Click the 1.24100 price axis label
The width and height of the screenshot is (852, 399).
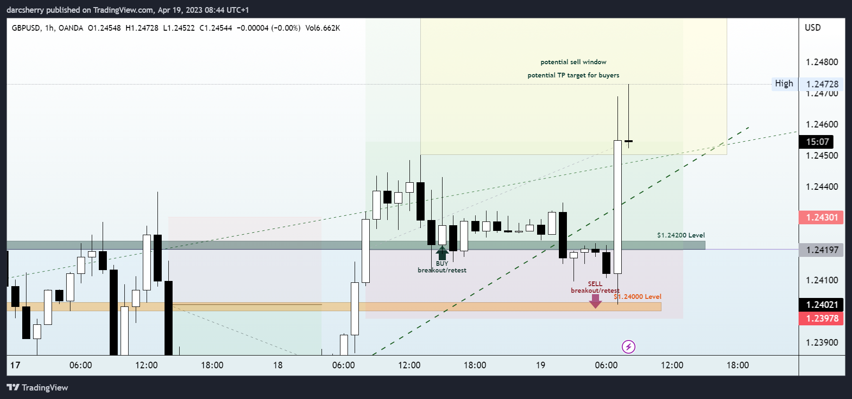pos(822,280)
